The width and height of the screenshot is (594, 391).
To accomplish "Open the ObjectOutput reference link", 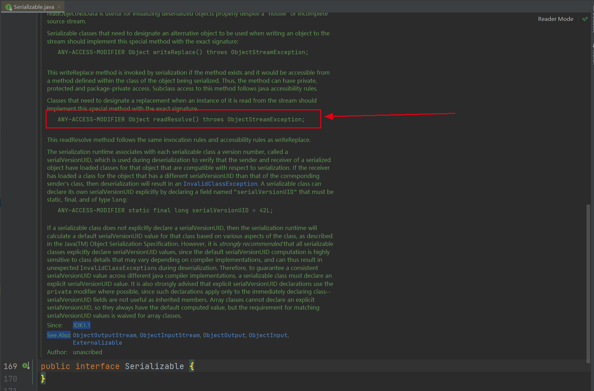I will tap(224, 335).
